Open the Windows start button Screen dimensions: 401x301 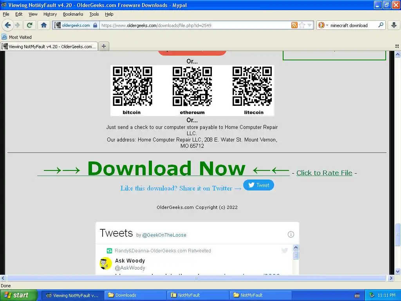(x=18, y=295)
